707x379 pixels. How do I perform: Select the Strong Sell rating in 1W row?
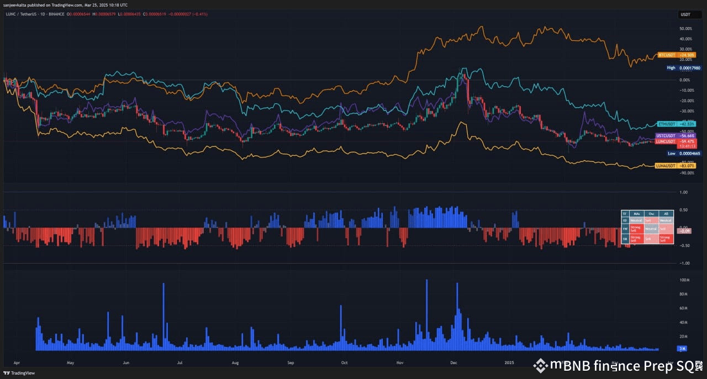[x=636, y=229]
